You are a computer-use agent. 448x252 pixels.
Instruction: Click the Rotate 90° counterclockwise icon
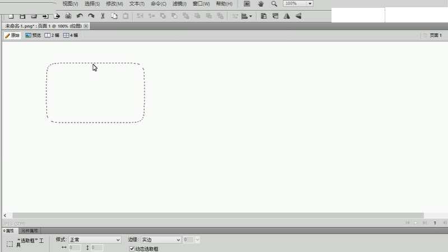coord(264,16)
